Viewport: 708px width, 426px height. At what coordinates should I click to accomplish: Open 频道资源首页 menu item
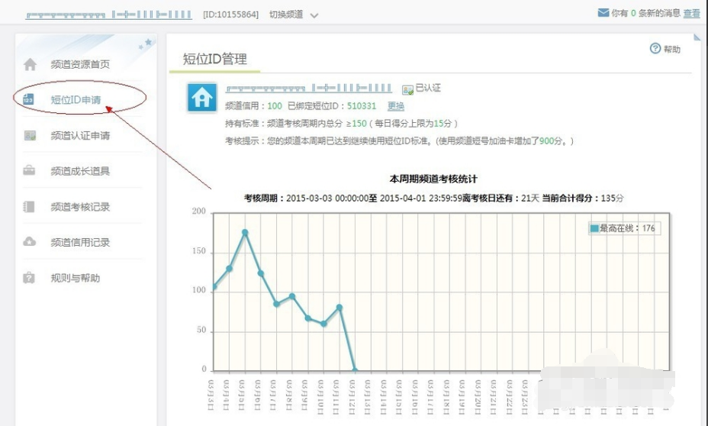click(80, 64)
